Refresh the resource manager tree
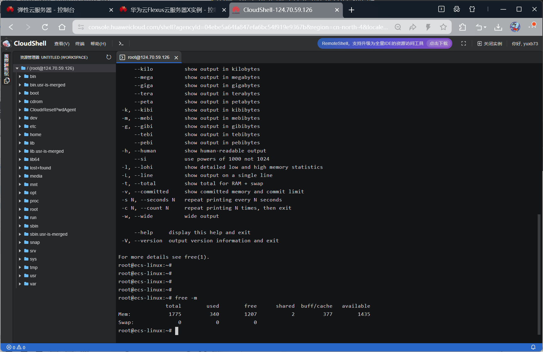 pos(109,57)
